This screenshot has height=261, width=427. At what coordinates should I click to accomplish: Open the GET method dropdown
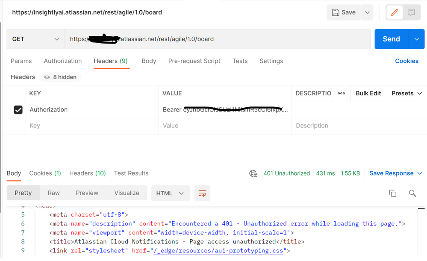coord(35,39)
